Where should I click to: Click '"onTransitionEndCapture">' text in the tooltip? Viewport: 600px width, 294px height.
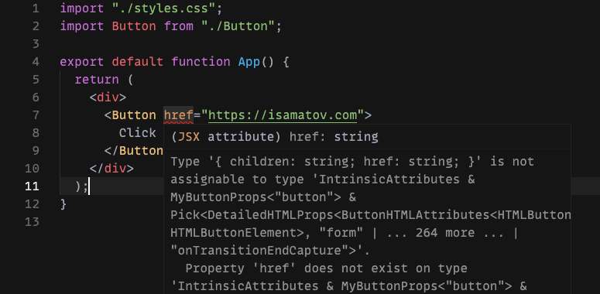click(x=267, y=251)
